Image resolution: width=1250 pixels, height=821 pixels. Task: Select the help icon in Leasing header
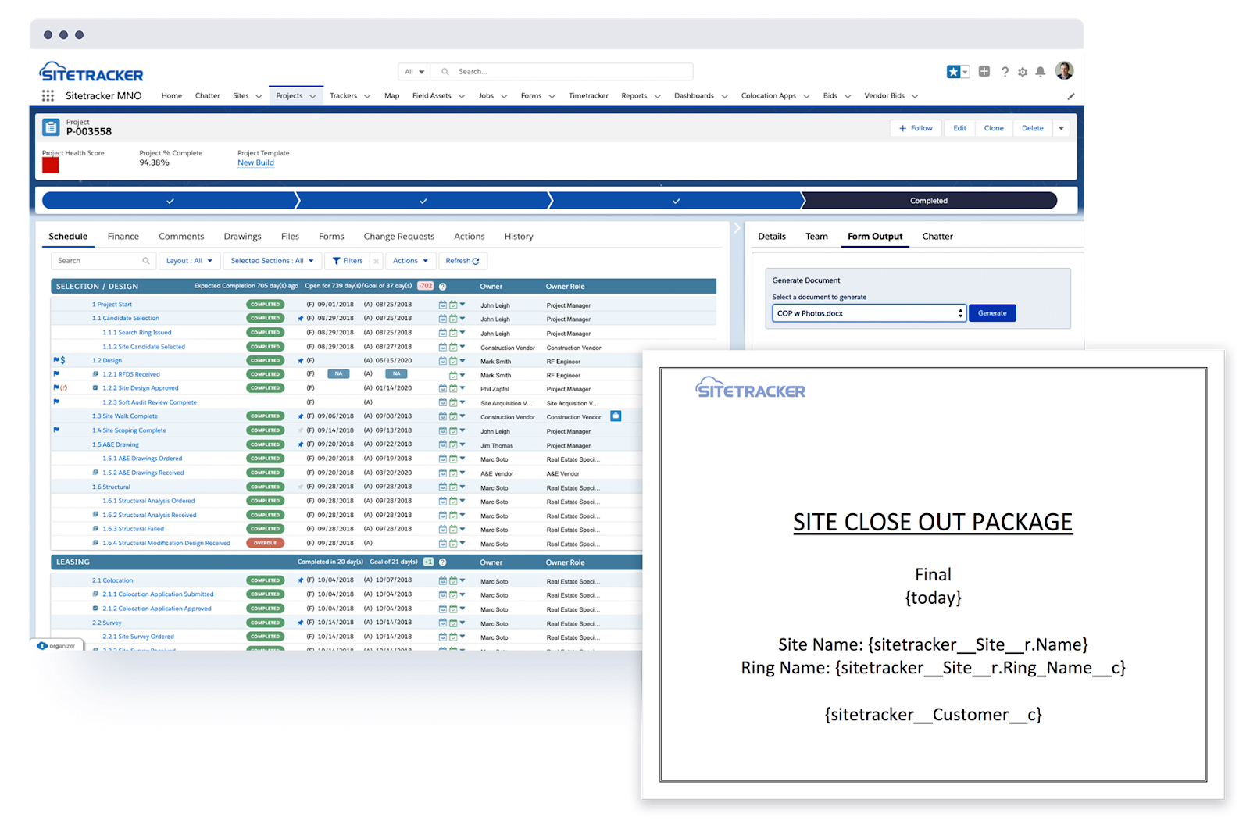click(x=442, y=562)
